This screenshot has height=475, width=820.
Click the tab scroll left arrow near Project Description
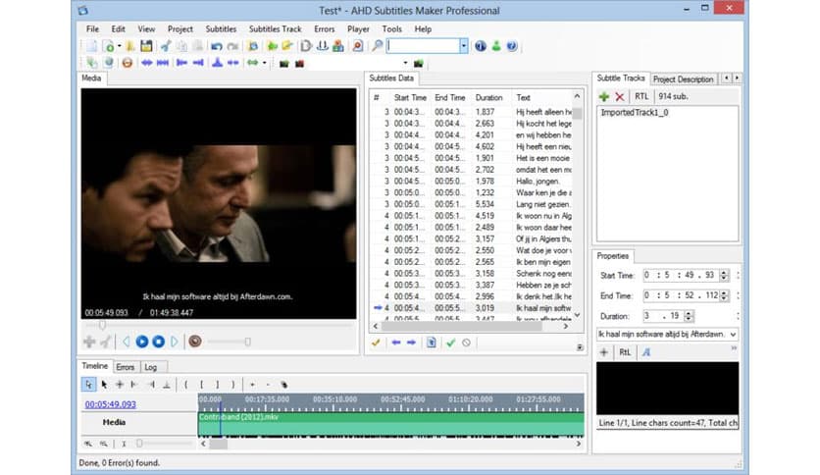pyautogui.click(x=727, y=78)
